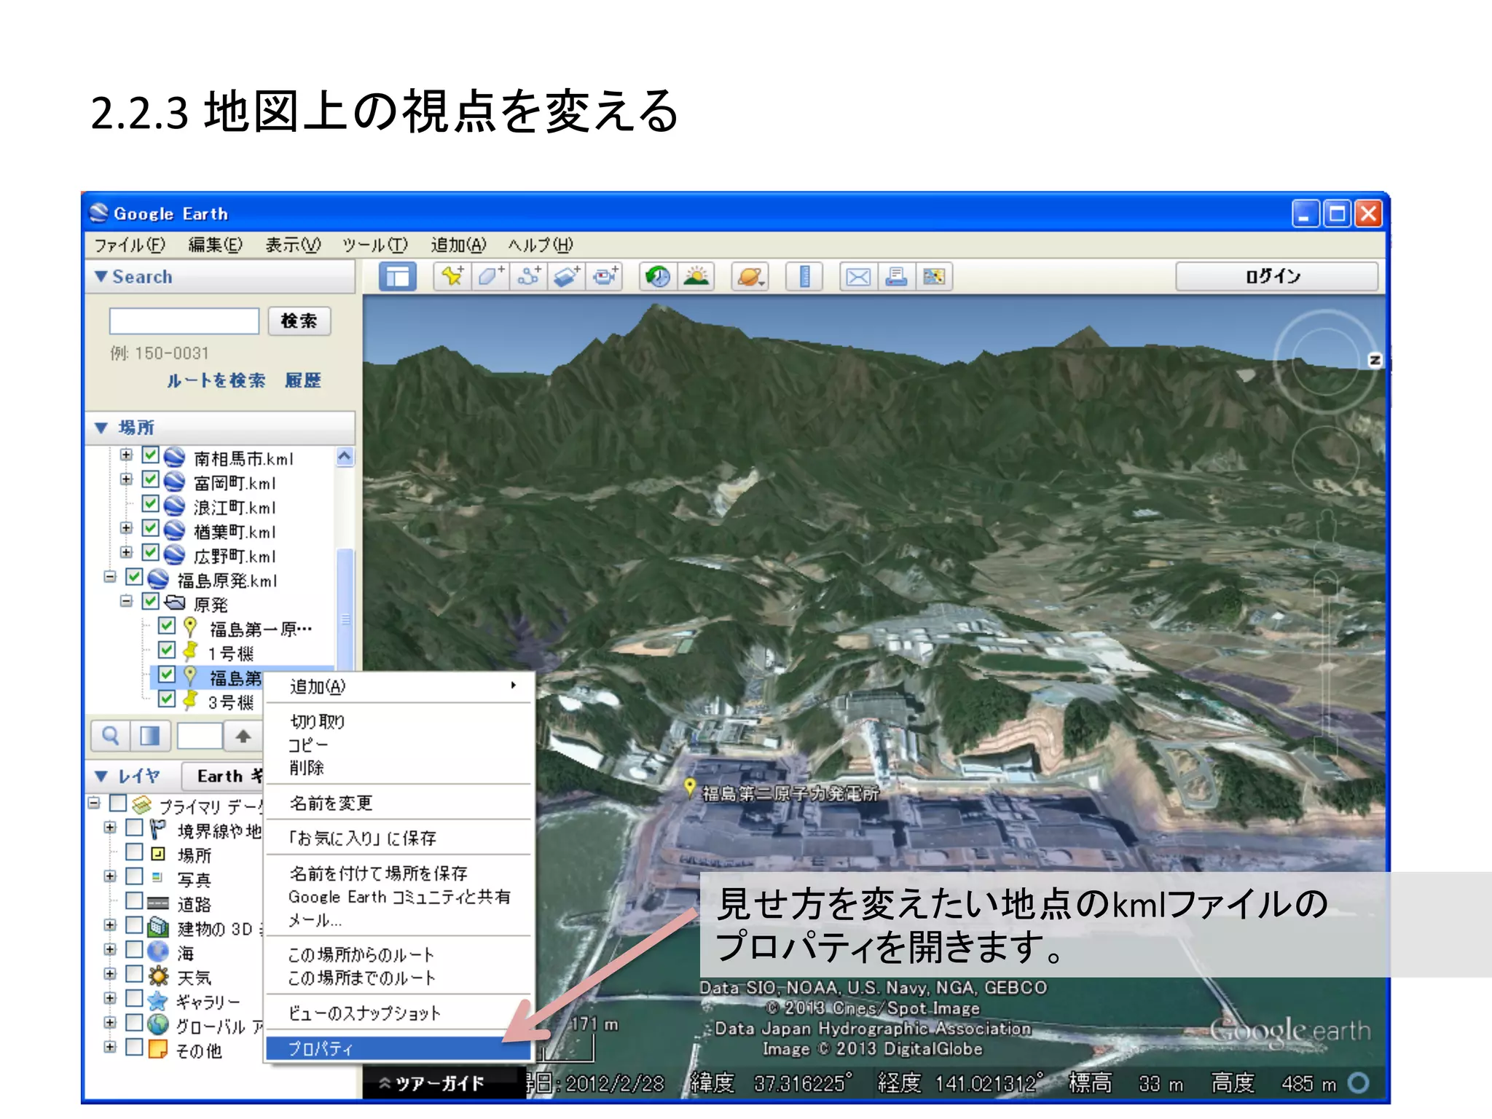Uncheck the 楢葉町.kml checkbox
The height and width of the screenshot is (1119, 1492).
150,528
